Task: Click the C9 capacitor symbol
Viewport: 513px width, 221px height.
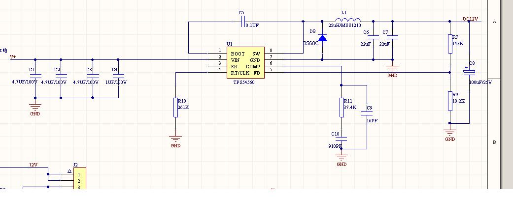Action: click(367, 114)
